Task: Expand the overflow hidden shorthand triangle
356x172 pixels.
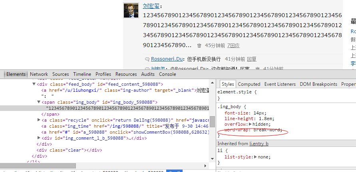Action: (250, 125)
